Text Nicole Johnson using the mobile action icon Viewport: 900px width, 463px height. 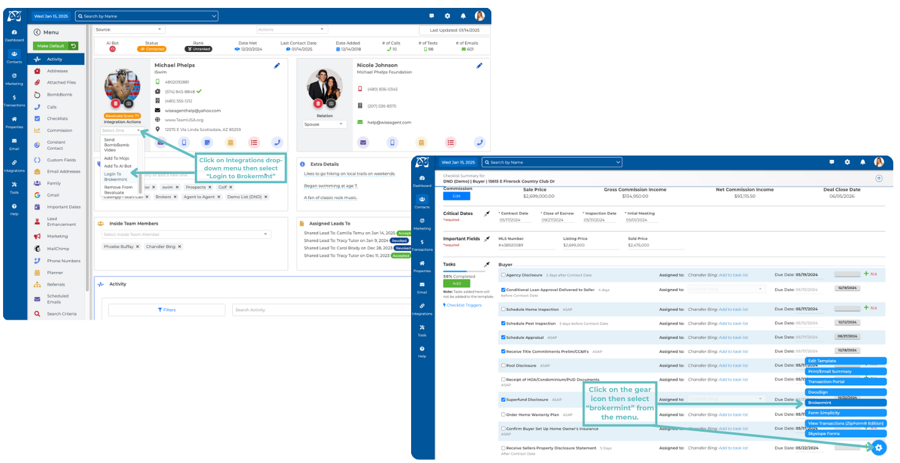point(392,143)
